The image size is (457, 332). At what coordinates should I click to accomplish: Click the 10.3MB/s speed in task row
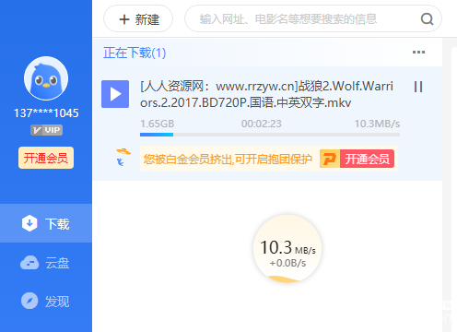point(377,124)
